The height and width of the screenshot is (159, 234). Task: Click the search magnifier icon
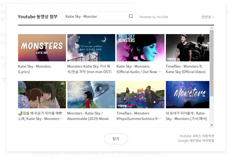coord(131,16)
